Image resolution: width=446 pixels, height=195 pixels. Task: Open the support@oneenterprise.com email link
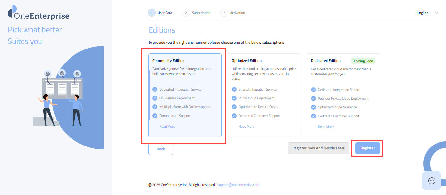pos(238,185)
